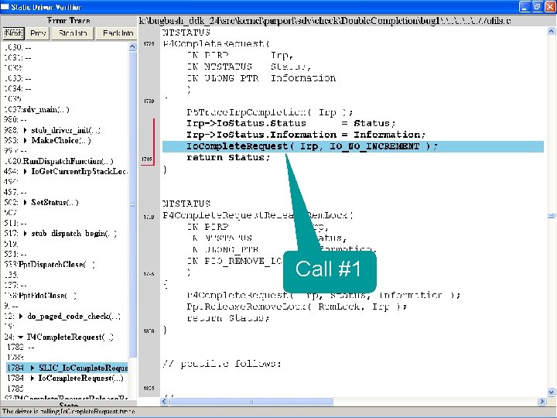Click the horizontal scrollbar right arrow
The image size is (557, 418).
click(x=542, y=402)
